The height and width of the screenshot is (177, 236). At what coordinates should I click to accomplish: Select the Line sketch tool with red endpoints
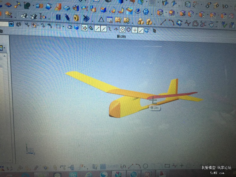coord(163,22)
